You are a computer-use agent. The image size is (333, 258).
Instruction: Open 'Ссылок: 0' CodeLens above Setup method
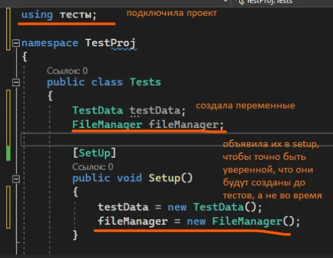pos(93,167)
